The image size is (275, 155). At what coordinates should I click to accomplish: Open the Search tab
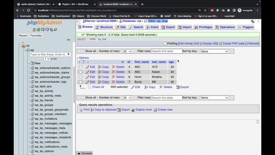click(136, 27)
